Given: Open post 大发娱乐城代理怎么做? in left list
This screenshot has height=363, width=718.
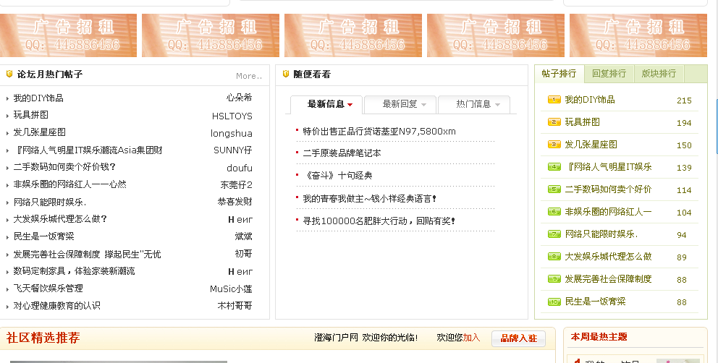Looking at the screenshot, I should tap(60, 219).
